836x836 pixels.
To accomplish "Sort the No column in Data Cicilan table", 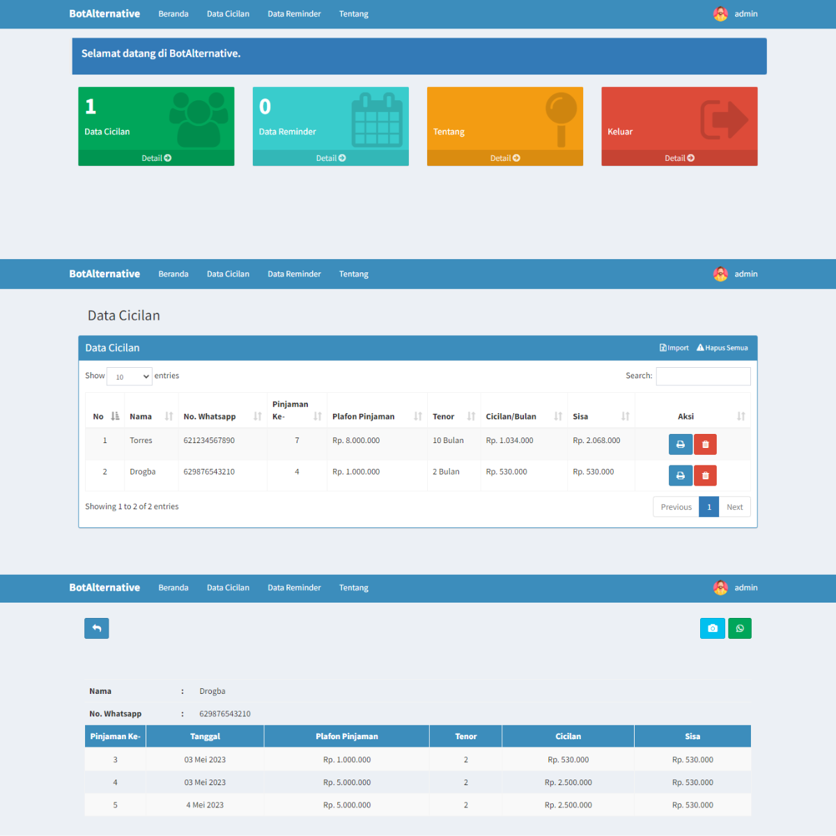I will point(115,417).
